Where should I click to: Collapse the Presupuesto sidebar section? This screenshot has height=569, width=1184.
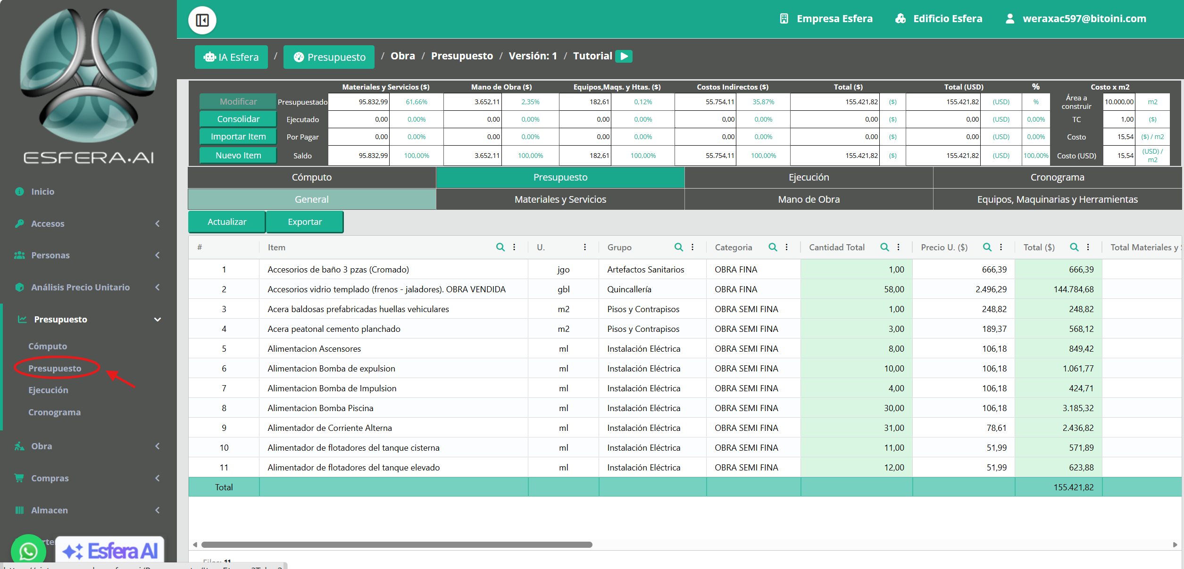click(x=88, y=319)
